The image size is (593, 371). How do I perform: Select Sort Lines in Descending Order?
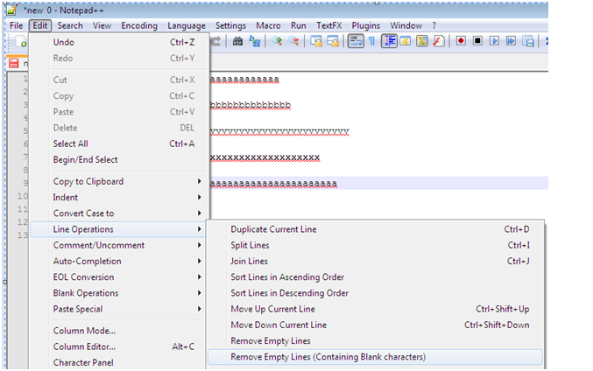coord(375,293)
